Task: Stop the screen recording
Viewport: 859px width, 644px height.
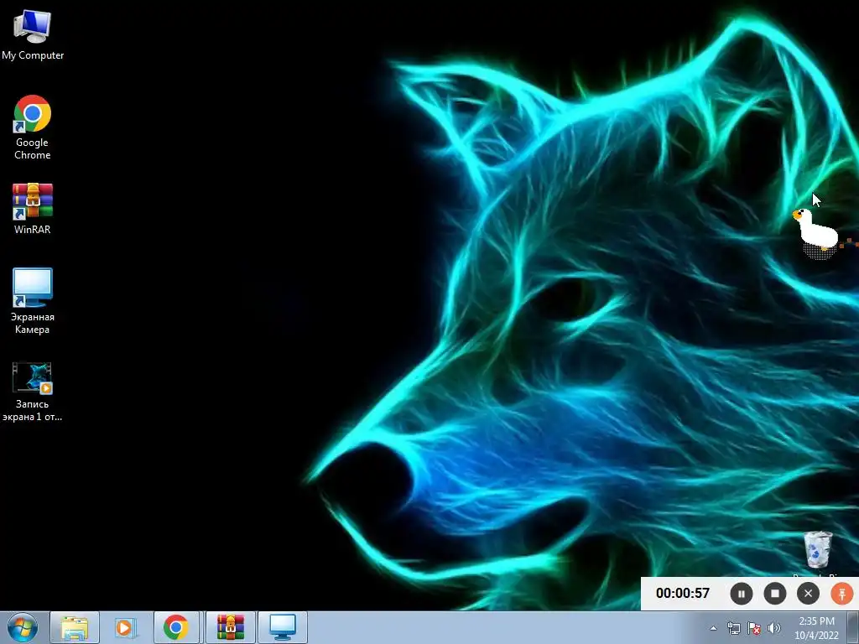Action: coord(774,594)
